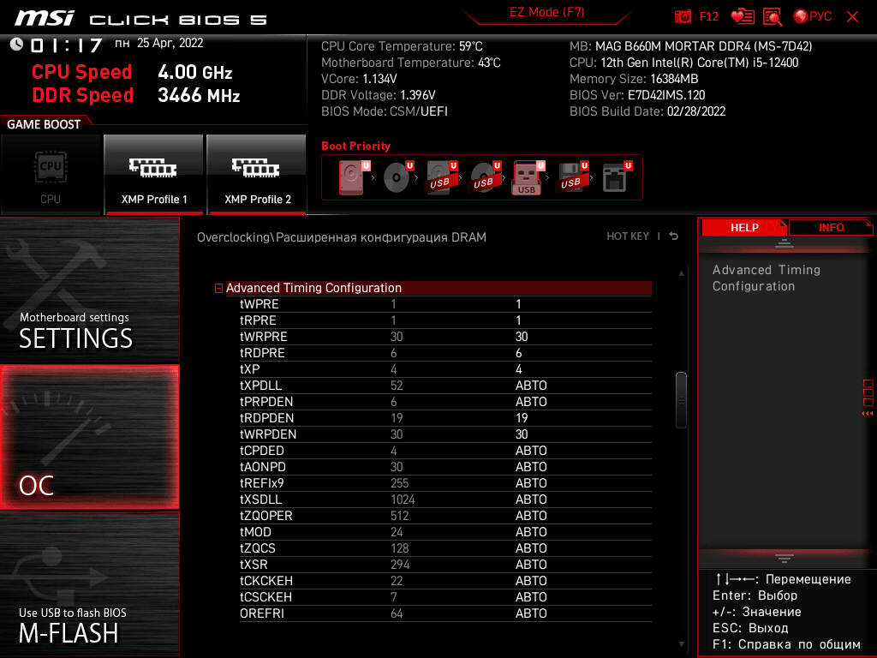Open the tAONPD АВТО setting
This screenshot has width=877, height=658.
(x=531, y=467)
